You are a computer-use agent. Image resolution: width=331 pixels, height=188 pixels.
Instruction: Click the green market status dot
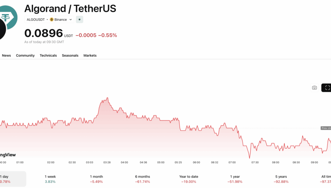coord(79,19)
